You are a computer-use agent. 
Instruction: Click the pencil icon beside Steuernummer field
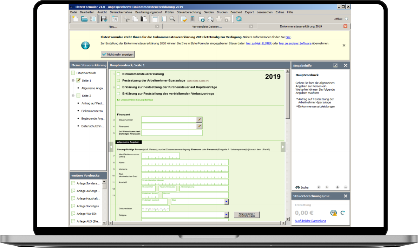pos(199,120)
